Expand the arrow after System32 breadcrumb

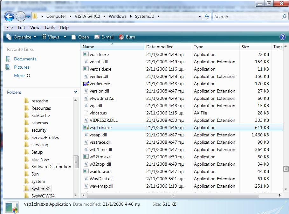coord(159,17)
